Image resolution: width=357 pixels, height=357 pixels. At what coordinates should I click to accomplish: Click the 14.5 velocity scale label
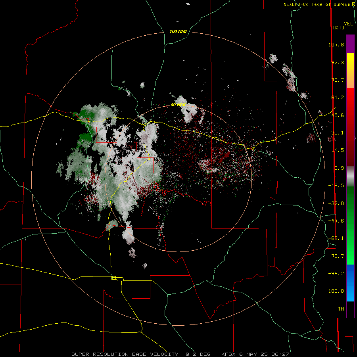[x=338, y=150]
